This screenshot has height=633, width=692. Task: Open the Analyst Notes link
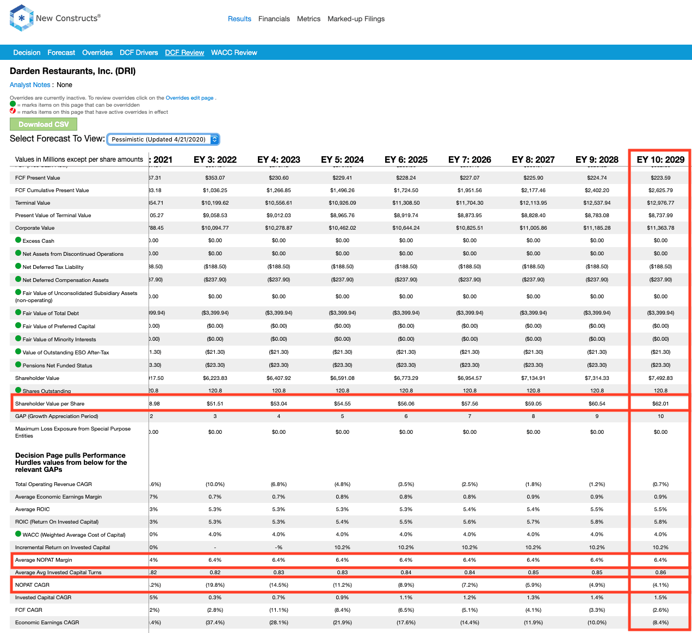pyautogui.click(x=30, y=85)
